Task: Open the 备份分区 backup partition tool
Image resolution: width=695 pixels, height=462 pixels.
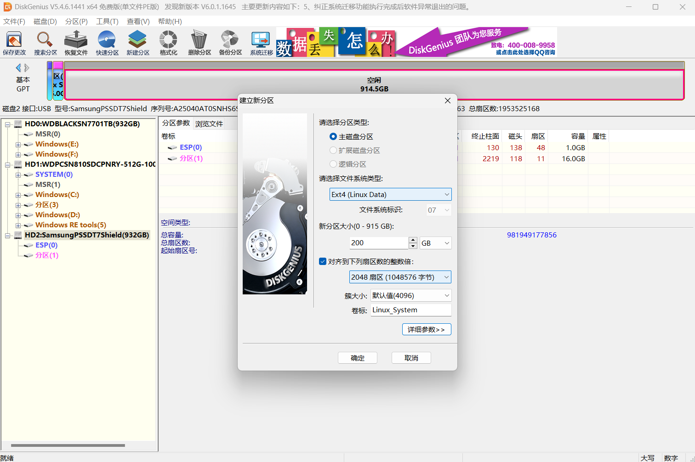Action: pos(230,42)
